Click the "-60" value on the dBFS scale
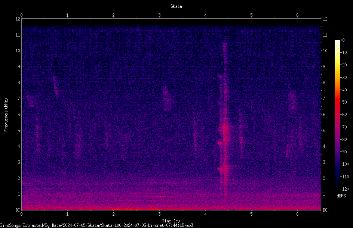The height and width of the screenshot is (228, 353). [344, 115]
